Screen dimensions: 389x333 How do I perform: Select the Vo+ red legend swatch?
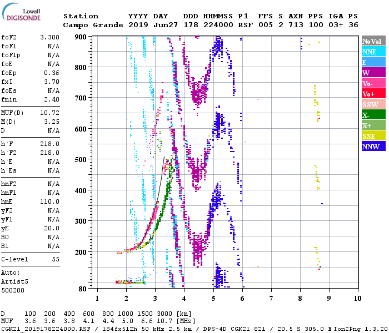(373, 94)
